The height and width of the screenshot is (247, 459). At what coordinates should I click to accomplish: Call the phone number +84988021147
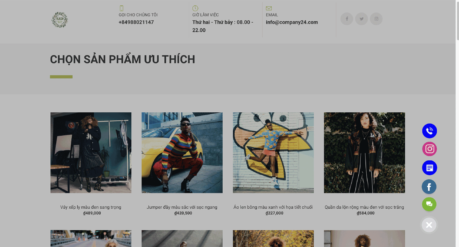point(136,22)
